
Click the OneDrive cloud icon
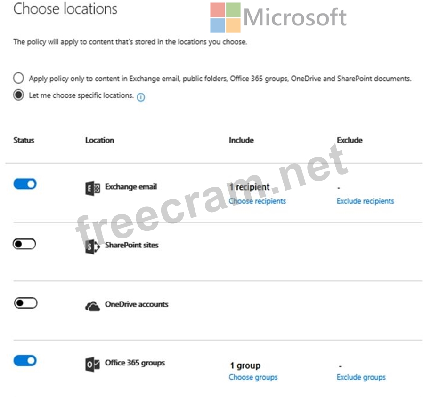pos(92,306)
